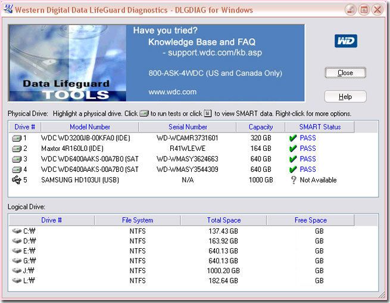
Task: Select model Maxtor 4R160L0 (IDE)
Action: pyautogui.click(x=72, y=149)
